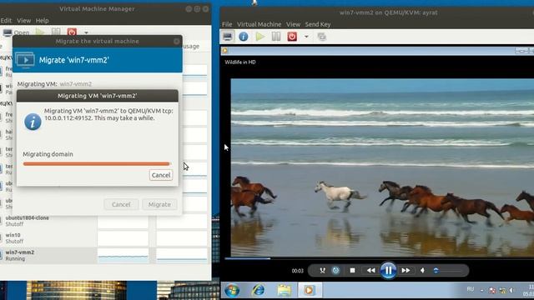
Task: Click red power icon in Virtual Machine Manager toolbar
Action: [72, 32]
